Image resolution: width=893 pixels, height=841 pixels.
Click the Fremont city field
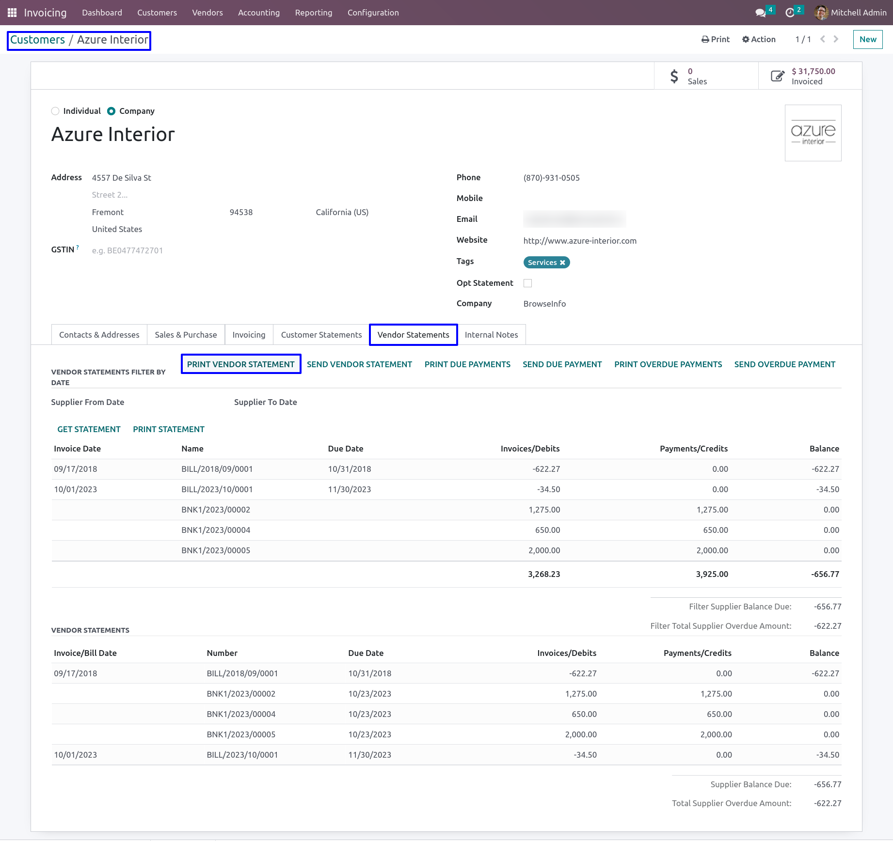(108, 212)
